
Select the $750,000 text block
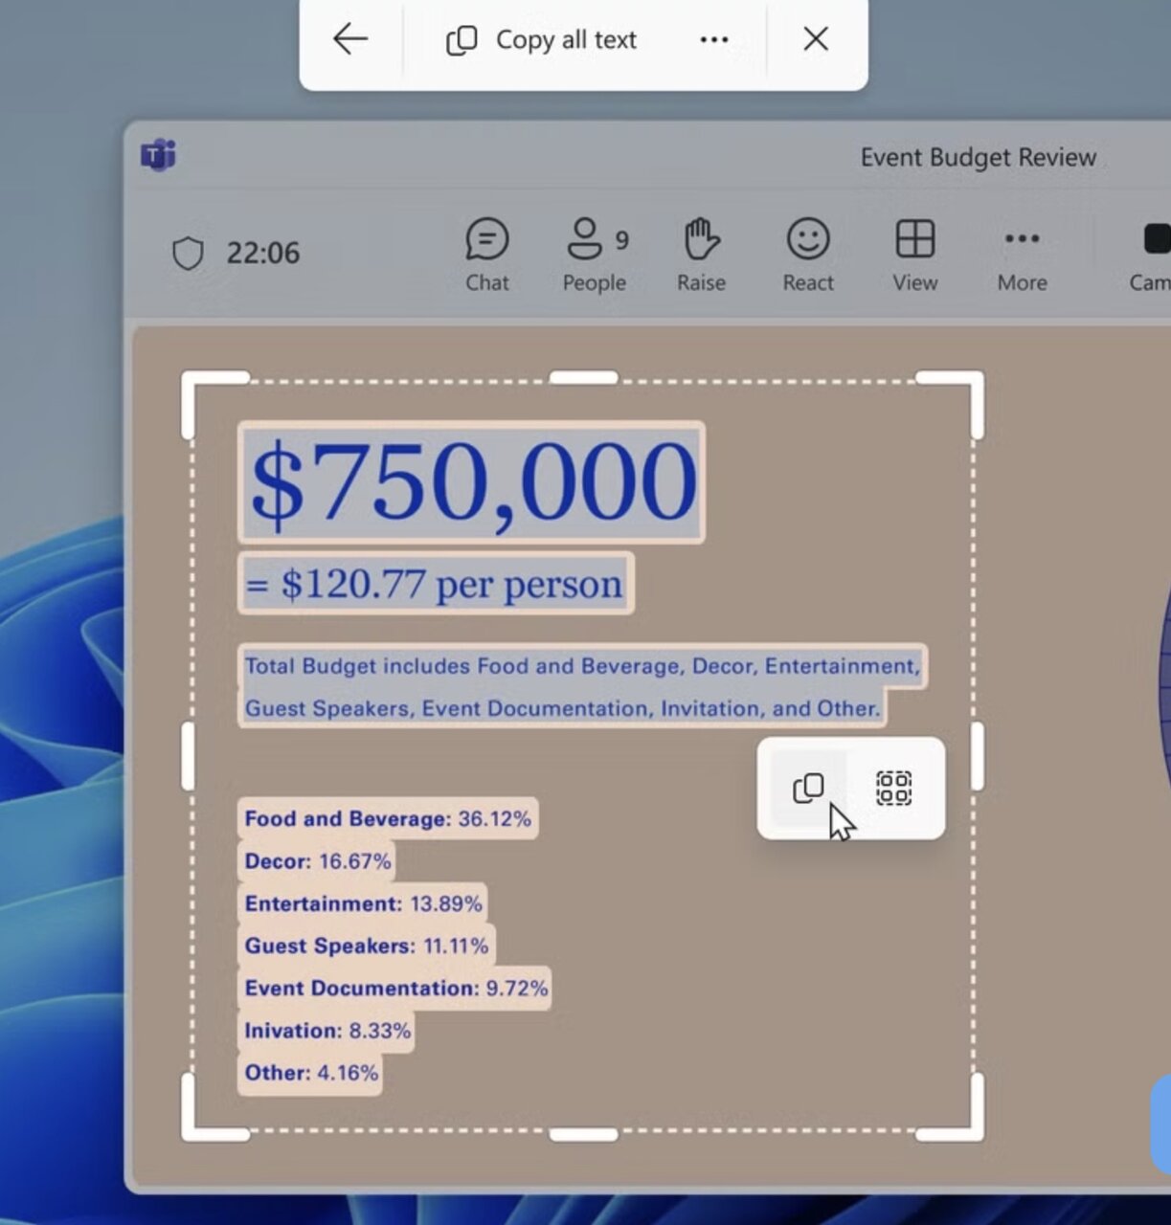[x=471, y=482]
